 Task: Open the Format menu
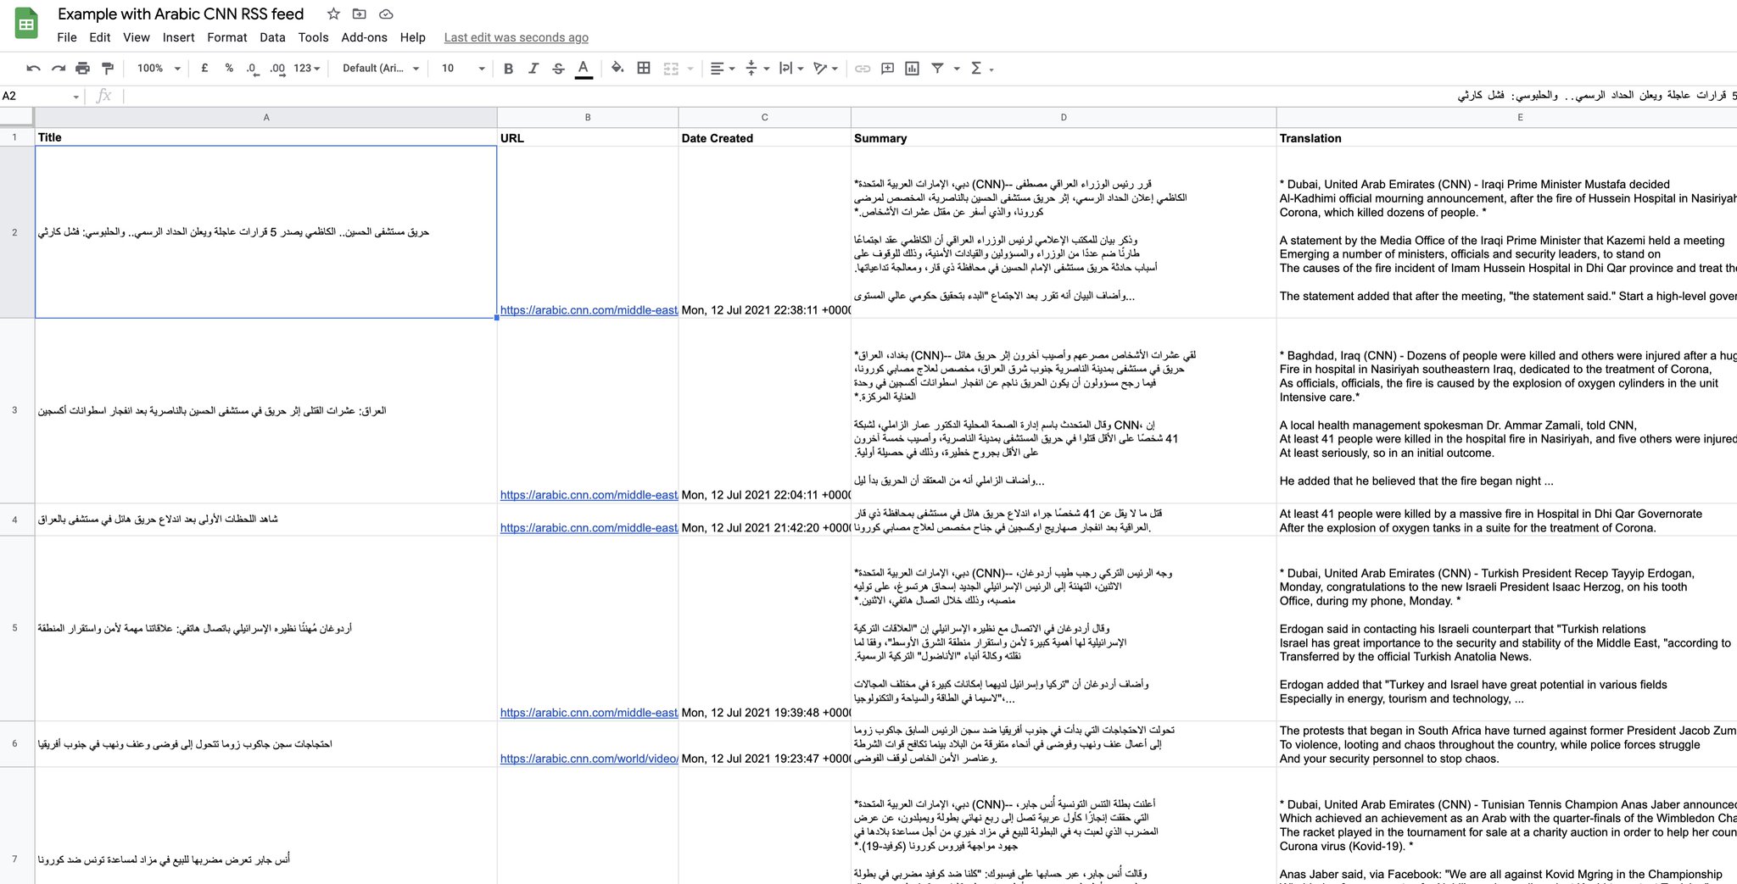pyautogui.click(x=226, y=37)
